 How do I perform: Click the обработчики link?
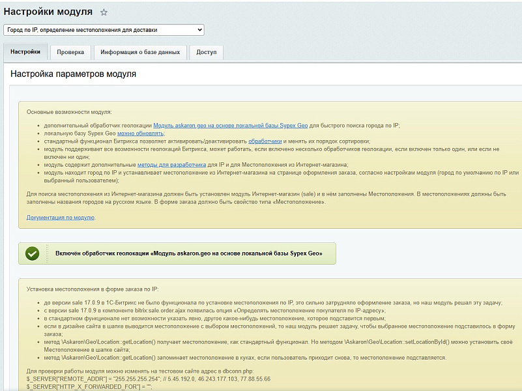coord(265,141)
